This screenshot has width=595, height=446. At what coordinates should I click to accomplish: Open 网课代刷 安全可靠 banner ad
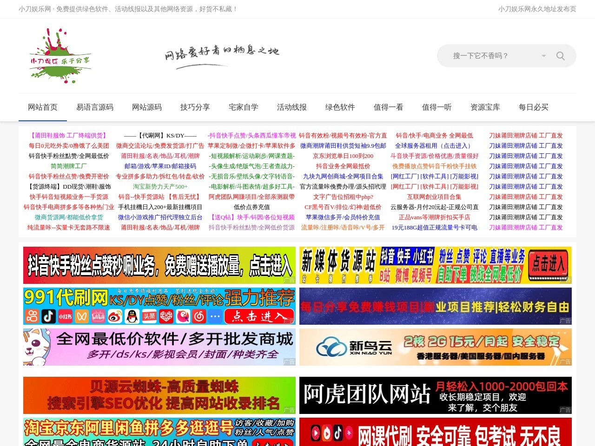tap(436, 432)
